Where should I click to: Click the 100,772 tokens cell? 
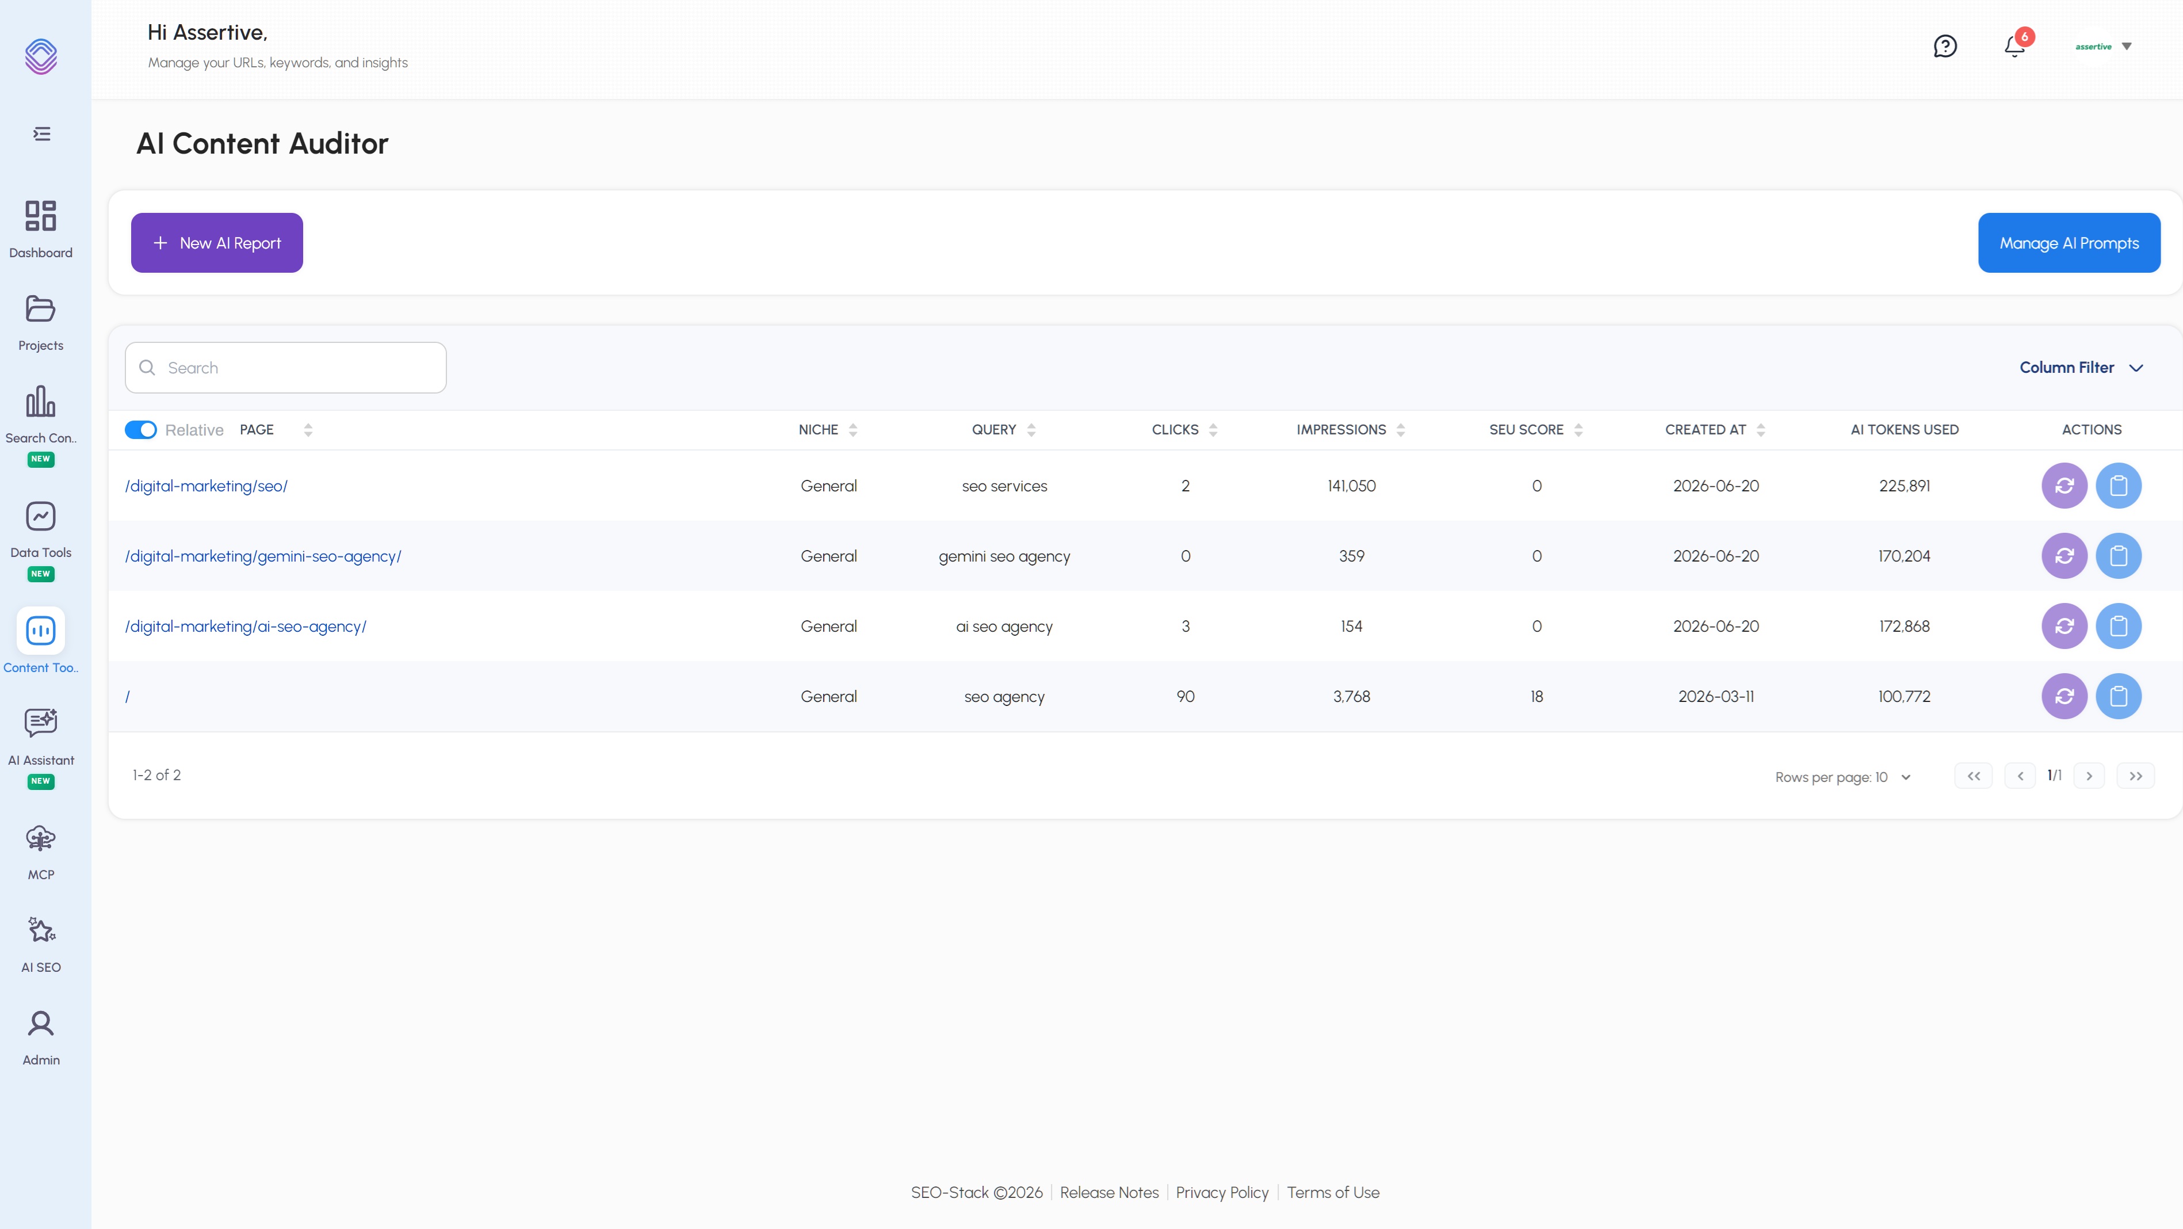pos(1904,697)
